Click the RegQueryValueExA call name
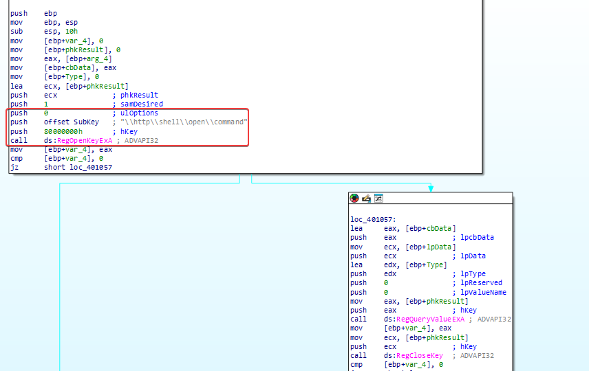 pyautogui.click(x=431, y=319)
